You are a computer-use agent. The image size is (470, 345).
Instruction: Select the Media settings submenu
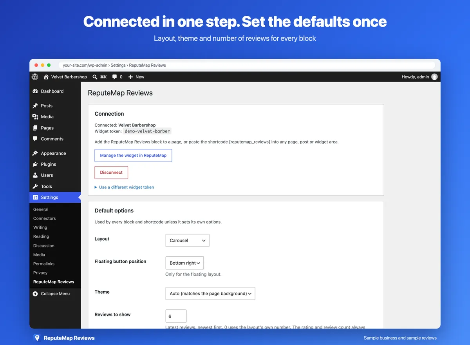click(x=39, y=255)
